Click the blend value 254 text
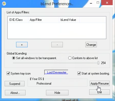Screen dimensions: 115x101 [103, 63]
